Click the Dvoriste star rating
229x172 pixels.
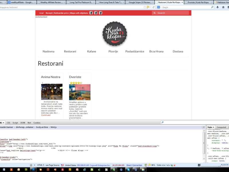tap(76, 83)
